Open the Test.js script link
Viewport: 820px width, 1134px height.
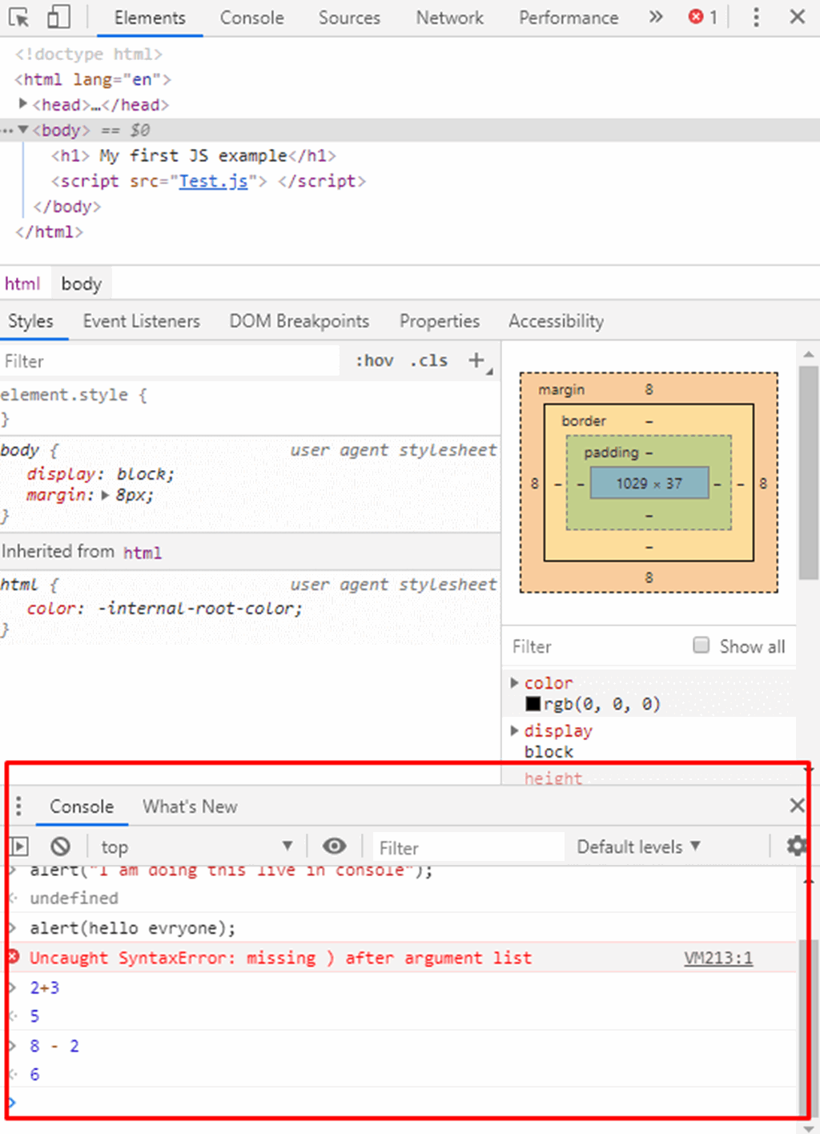tap(212, 181)
